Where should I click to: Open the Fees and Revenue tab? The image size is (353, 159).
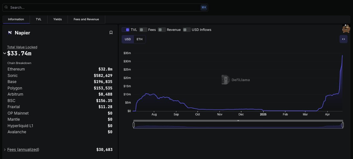tap(86, 19)
